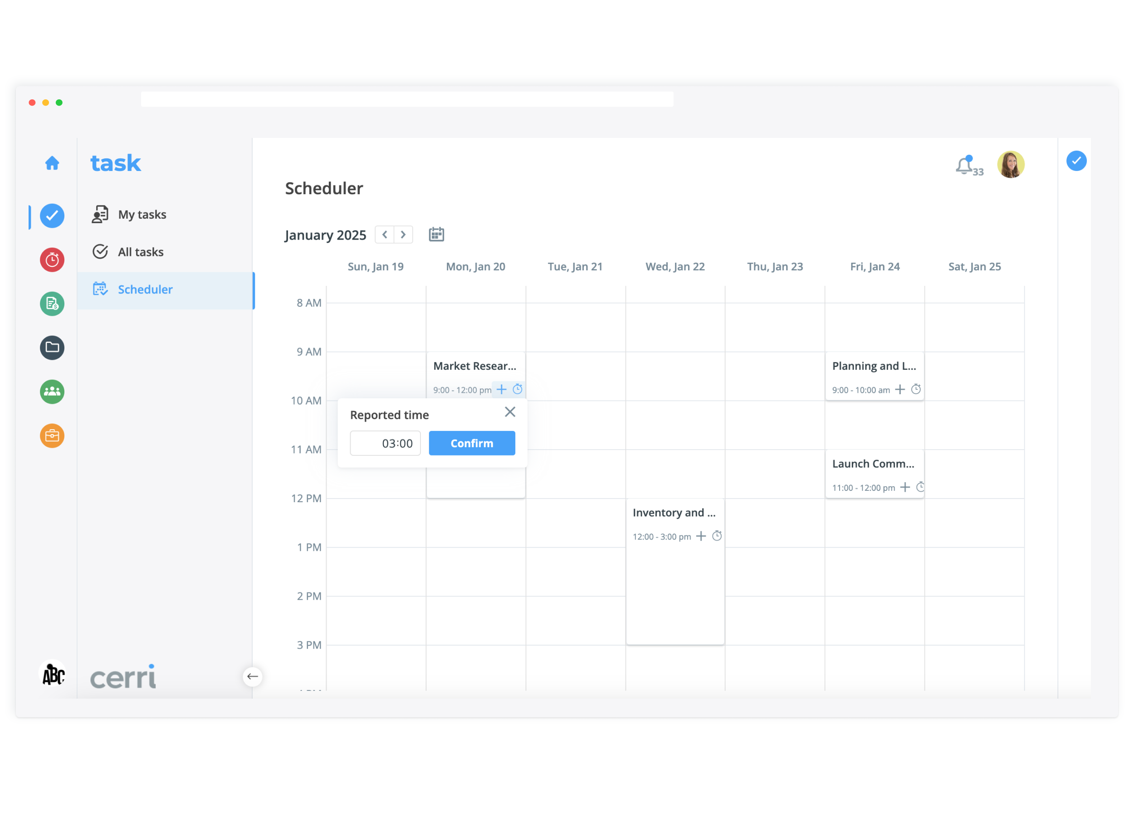Image resolution: width=1134 pixels, height=832 pixels.
Task: Open the red timer module icon
Action: (52, 260)
